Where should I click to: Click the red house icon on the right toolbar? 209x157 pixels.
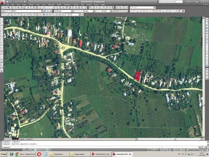pyautogui.click(x=183, y=11)
